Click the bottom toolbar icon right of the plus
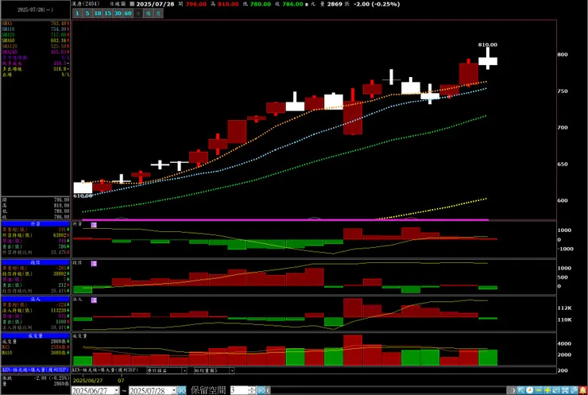 pyautogui.click(x=556, y=390)
